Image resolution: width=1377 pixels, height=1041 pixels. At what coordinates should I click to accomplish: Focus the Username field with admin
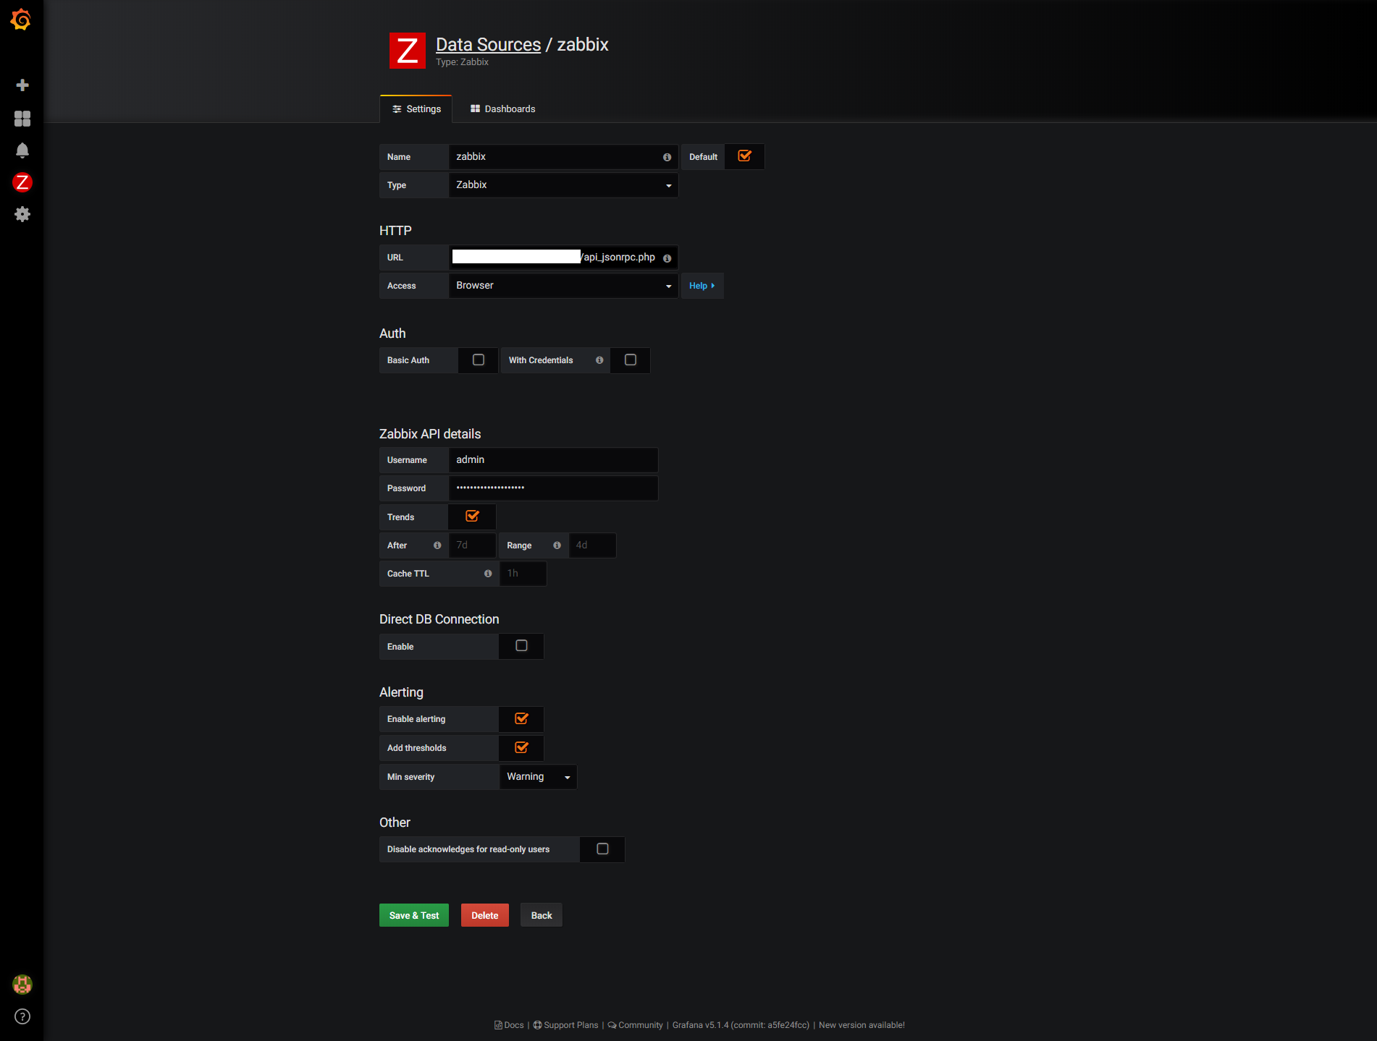pos(553,460)
